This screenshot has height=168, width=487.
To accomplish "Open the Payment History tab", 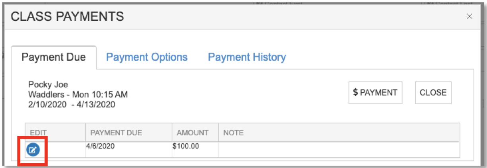I will [x=247, y=57].
